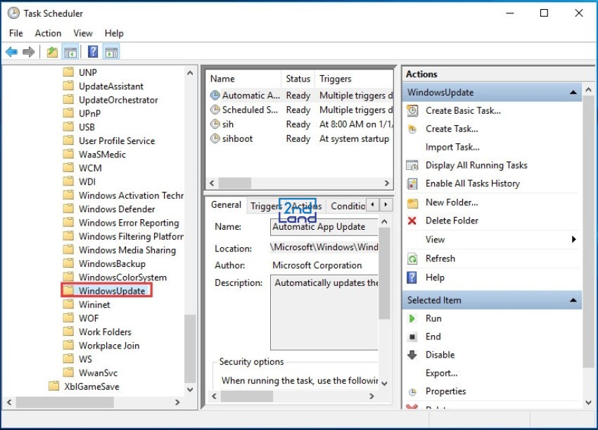Select the Windows Error Reporting folder
598x430 pixels.
(129, 223)
